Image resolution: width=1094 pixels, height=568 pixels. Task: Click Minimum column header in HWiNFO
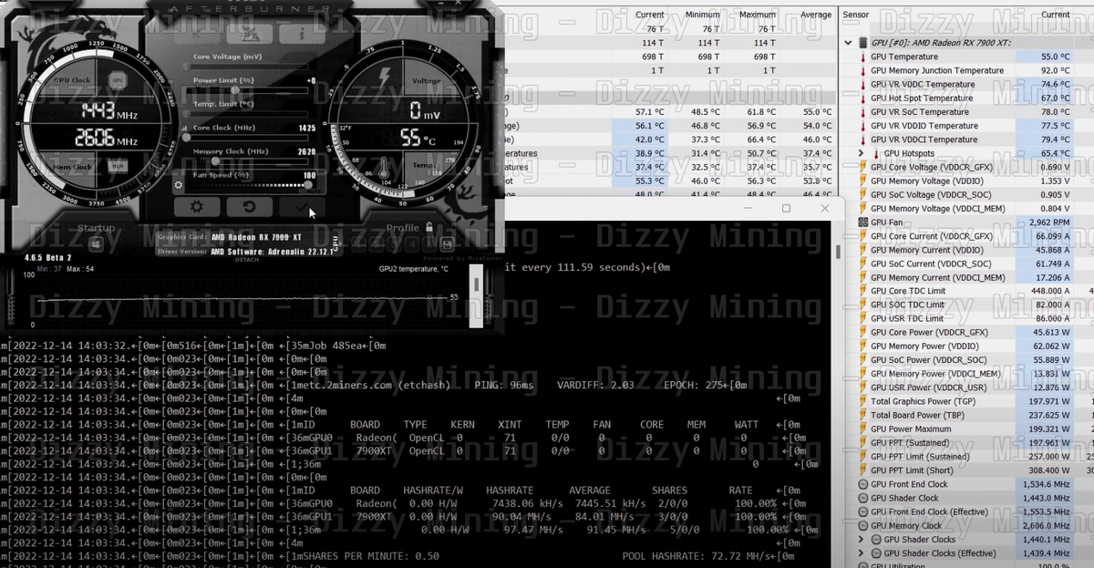[x=702, y=15]
